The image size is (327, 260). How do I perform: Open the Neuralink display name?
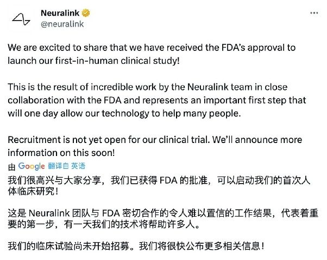coord(60,13)
